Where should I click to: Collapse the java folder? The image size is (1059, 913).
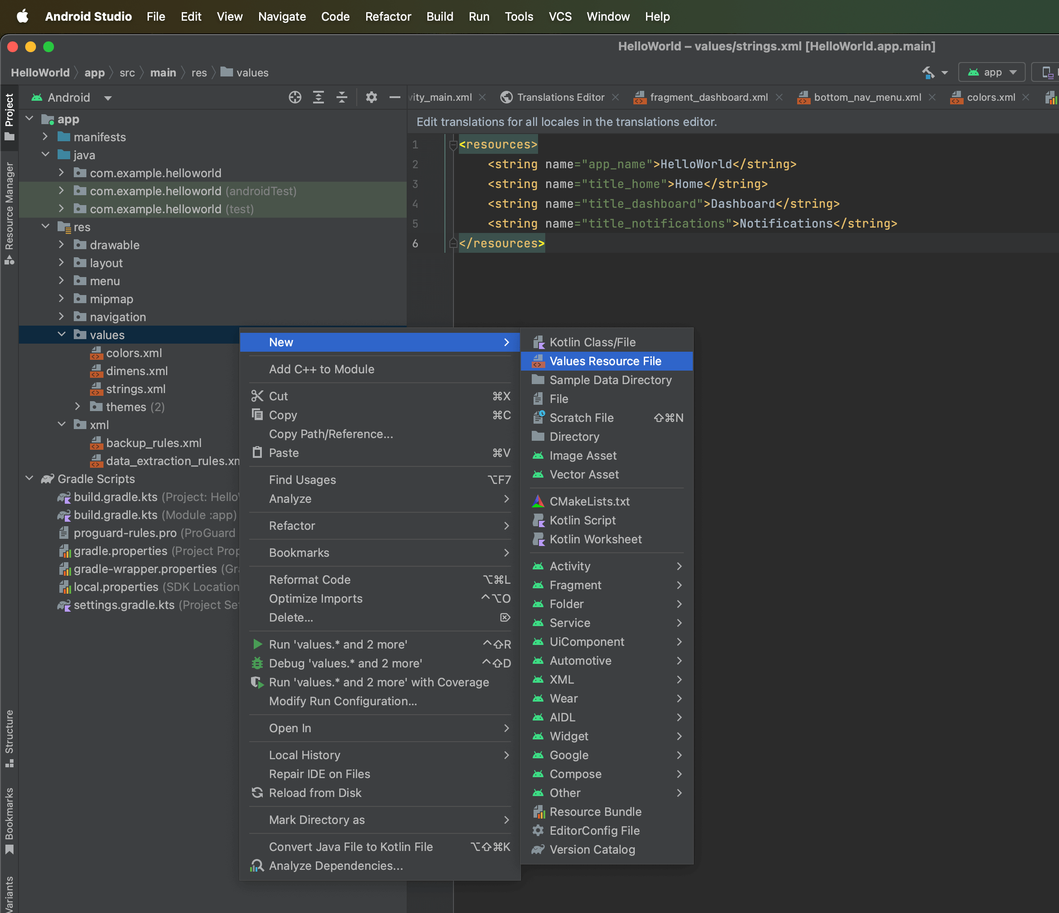[x=45, y=155]
